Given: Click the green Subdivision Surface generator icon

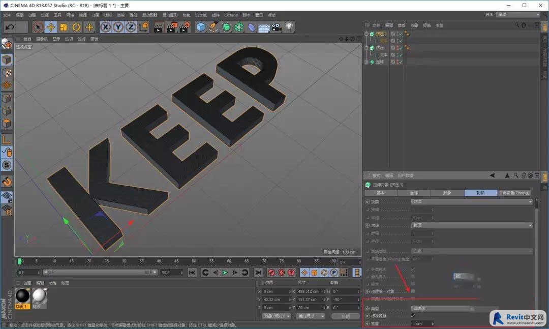Looking at the screenshot, I should coord(226,27).
